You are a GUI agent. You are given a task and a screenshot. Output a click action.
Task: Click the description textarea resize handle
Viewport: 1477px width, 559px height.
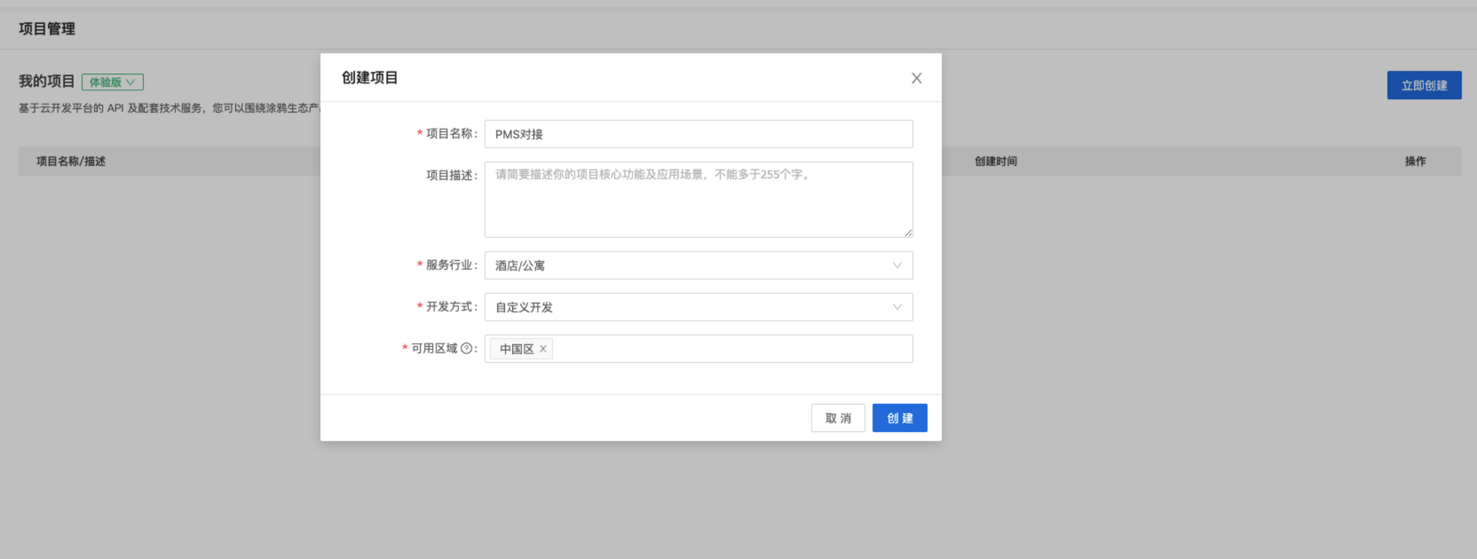[x=908, y=232]
